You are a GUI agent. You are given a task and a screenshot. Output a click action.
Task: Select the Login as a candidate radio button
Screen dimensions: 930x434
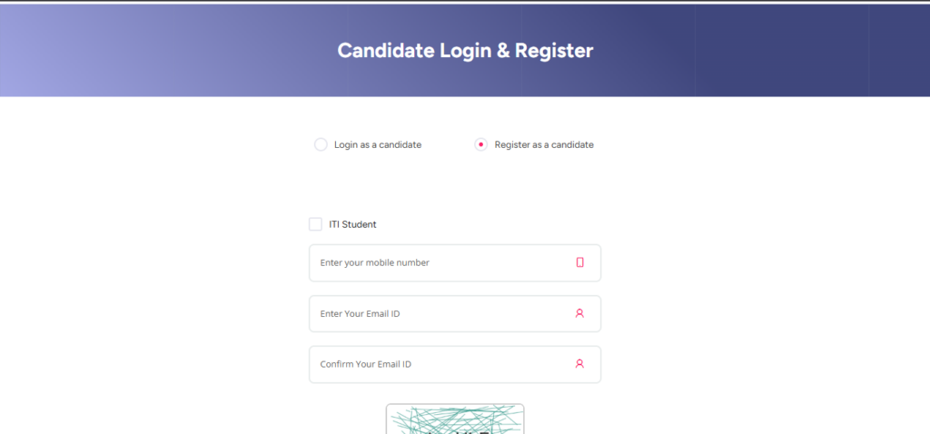[321, 144]
